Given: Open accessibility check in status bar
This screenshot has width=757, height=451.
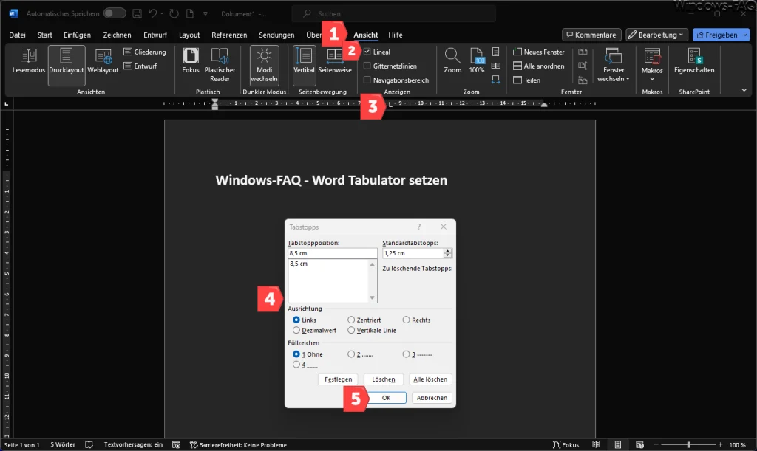Looking at the screenshot, I should coord(238,445).
